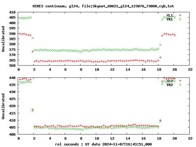Click the 380 tick label on the upper plot
The height and width of the screenshot is (147, 196).
point(12,44)
